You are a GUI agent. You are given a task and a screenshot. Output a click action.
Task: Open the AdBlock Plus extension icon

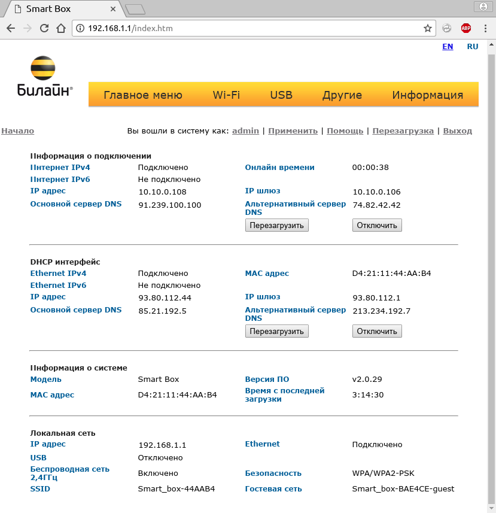tap(466, 29)
